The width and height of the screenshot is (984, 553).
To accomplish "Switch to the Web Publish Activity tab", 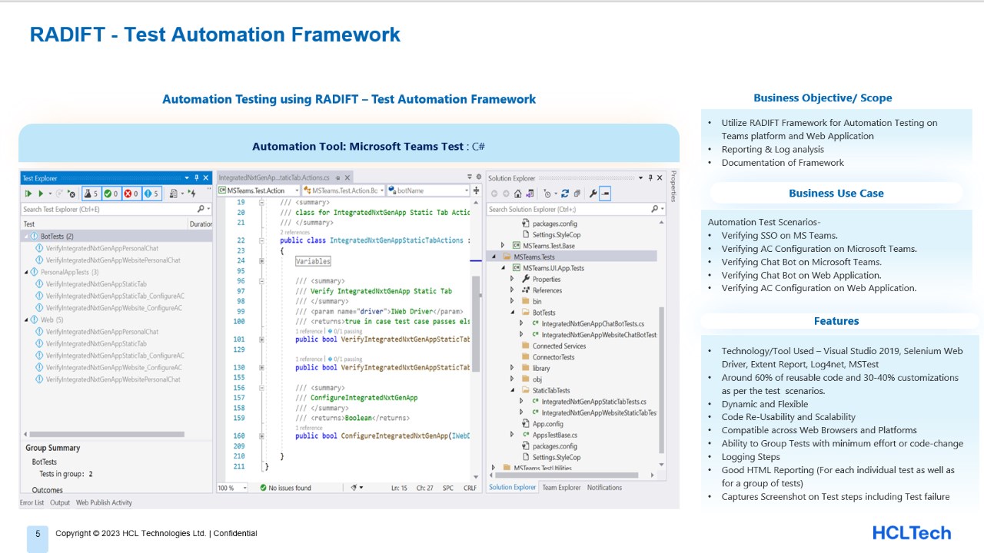I will tap(104, 502).
